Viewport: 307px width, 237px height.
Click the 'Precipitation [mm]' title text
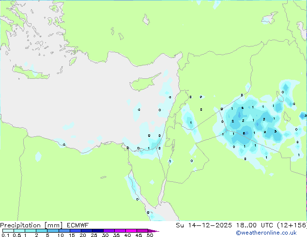click(x=31, y=225)
